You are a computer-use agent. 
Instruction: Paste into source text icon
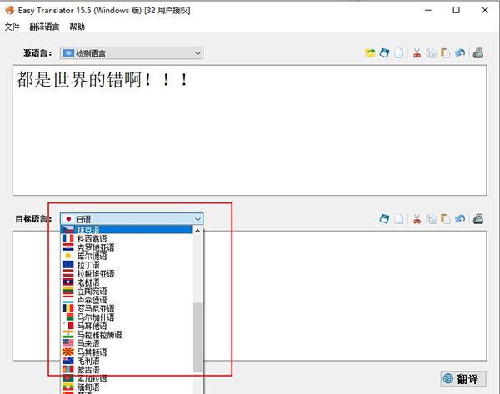(x=446, y=53)
